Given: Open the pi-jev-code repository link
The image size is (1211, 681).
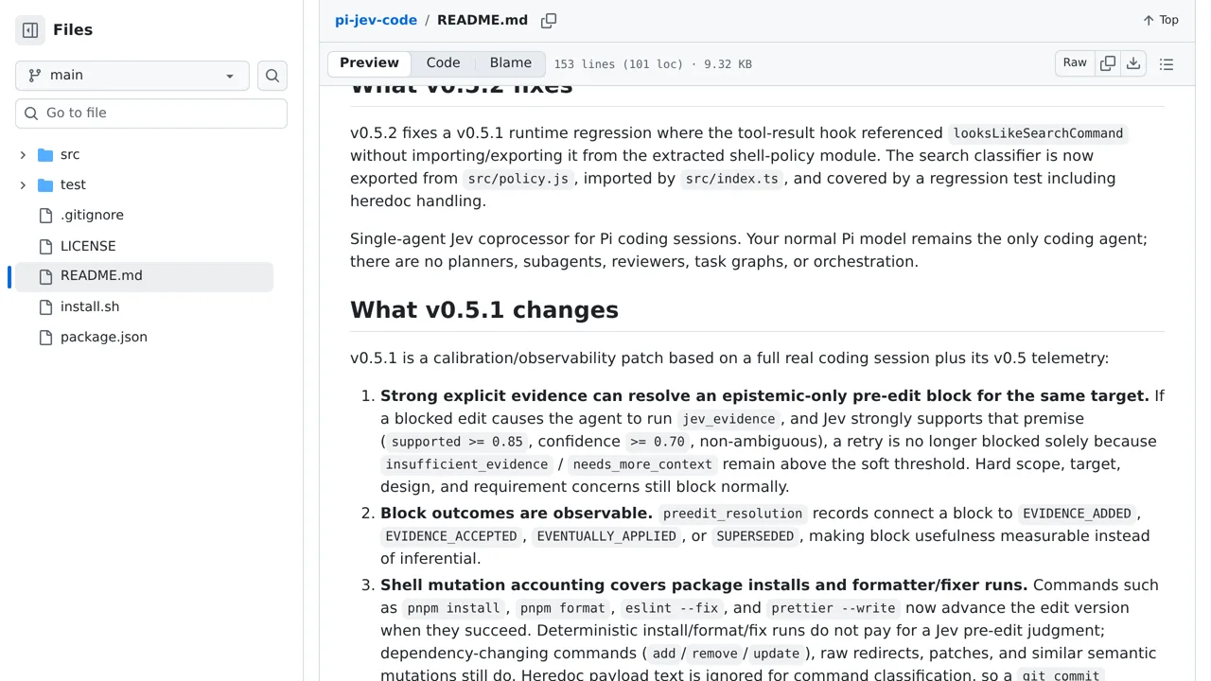Looking at the screenshot, I should tap(376, 20).
